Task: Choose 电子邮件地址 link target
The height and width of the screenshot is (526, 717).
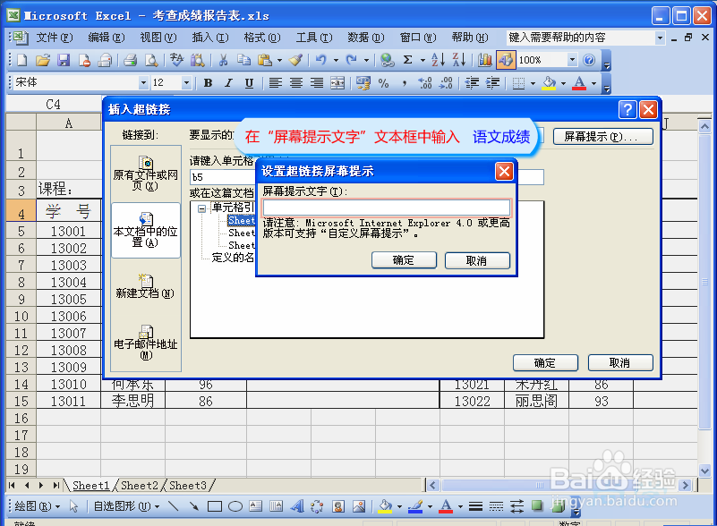Action: click(145, 343)
